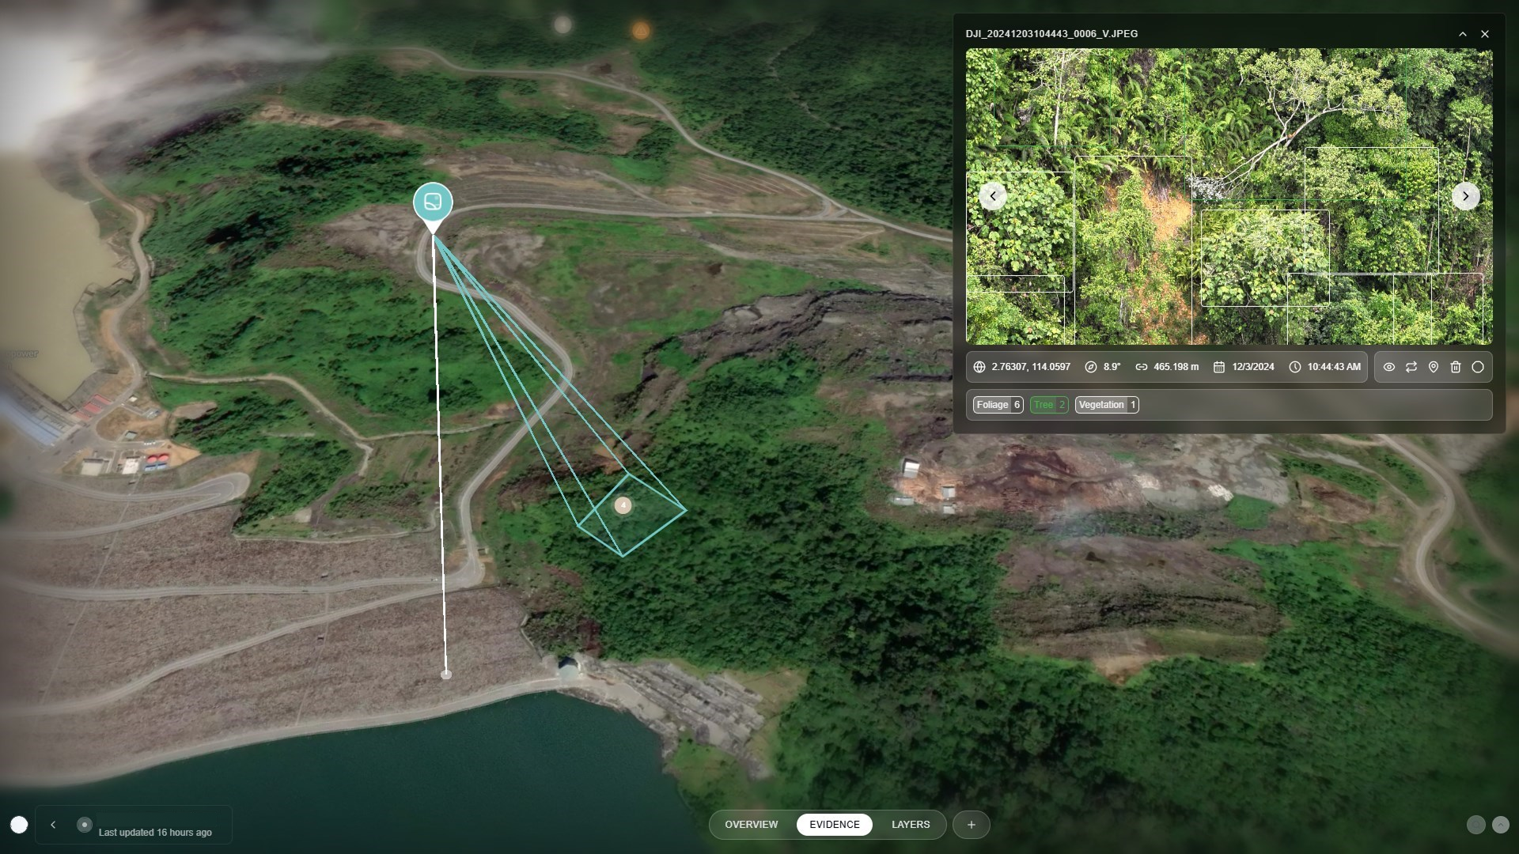Show the previous drone image

pos(993,196)
